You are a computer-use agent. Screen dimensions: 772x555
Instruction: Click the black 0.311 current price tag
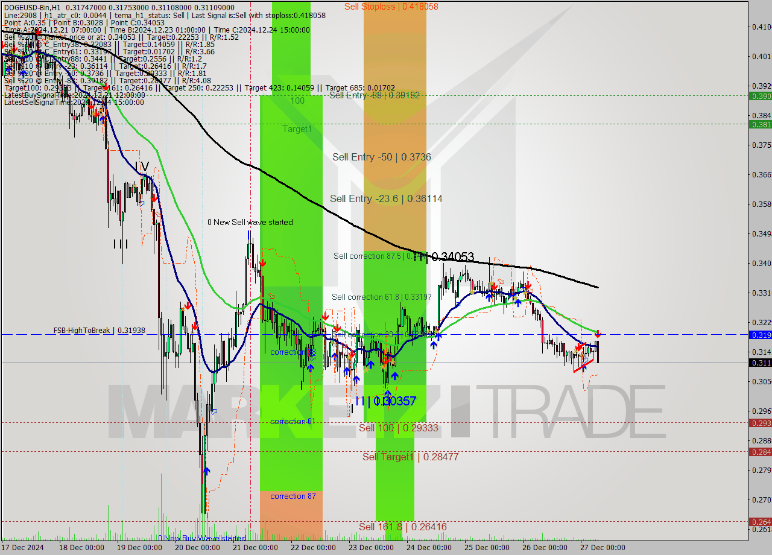coord(760,363)
